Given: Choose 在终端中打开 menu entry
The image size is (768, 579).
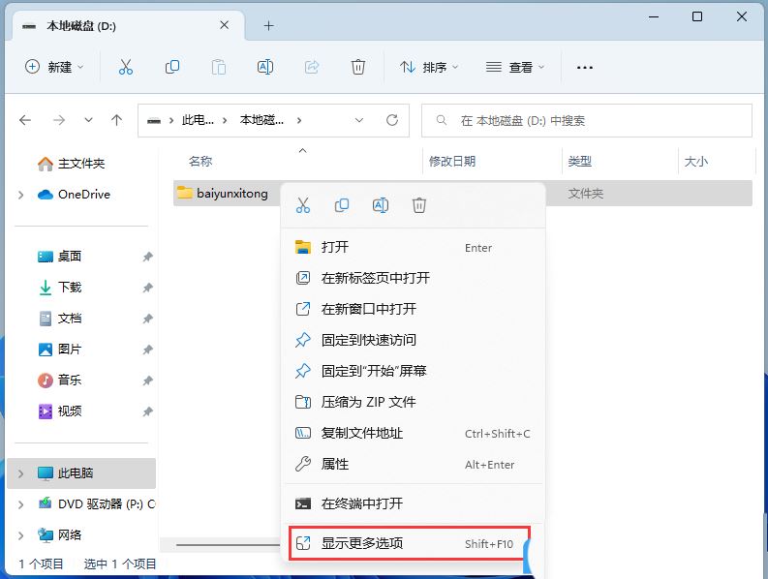Looking at the screenshot, I should pos(414,503).
